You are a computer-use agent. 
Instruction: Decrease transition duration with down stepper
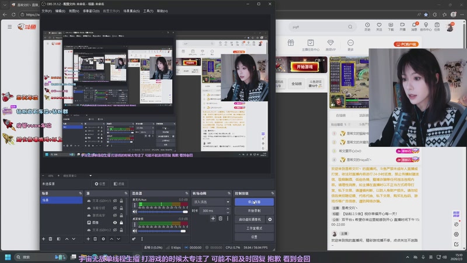[228, 212]
